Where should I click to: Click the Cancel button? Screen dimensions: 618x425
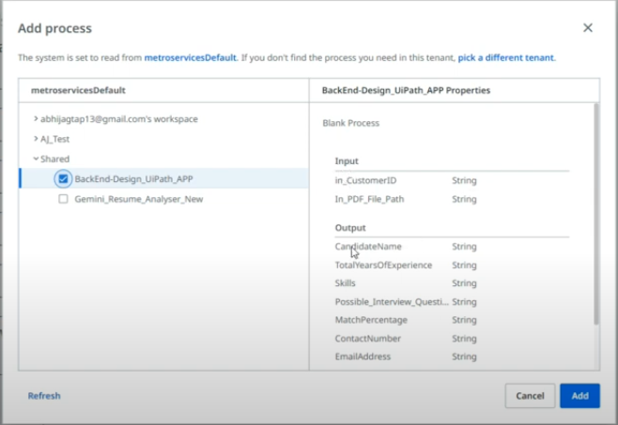[x=530, y=396]
